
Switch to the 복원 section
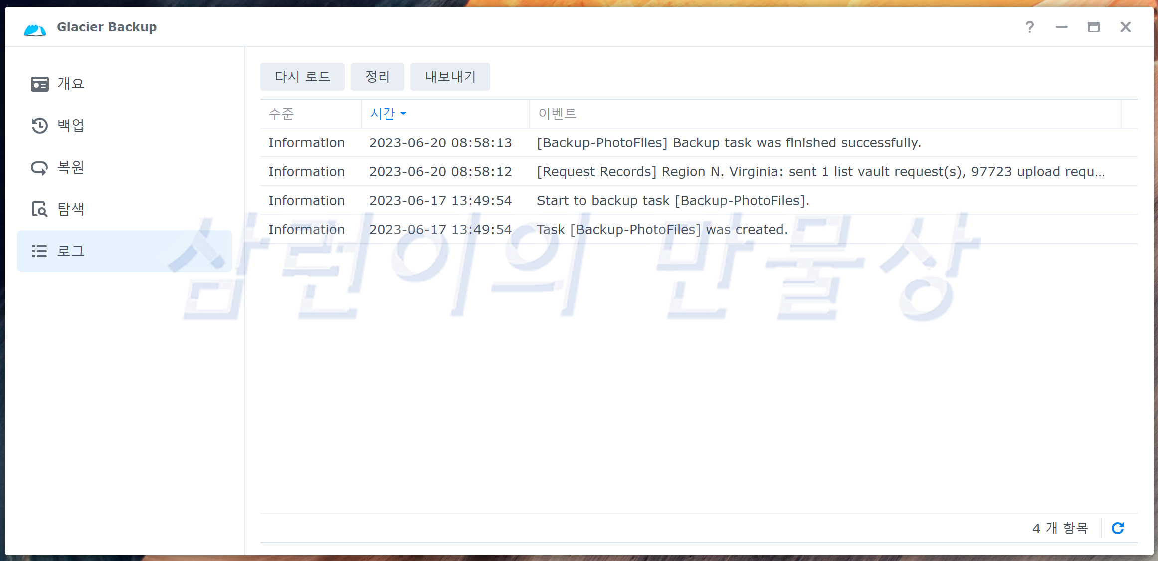pyautogui.click(x=71, y=167)
